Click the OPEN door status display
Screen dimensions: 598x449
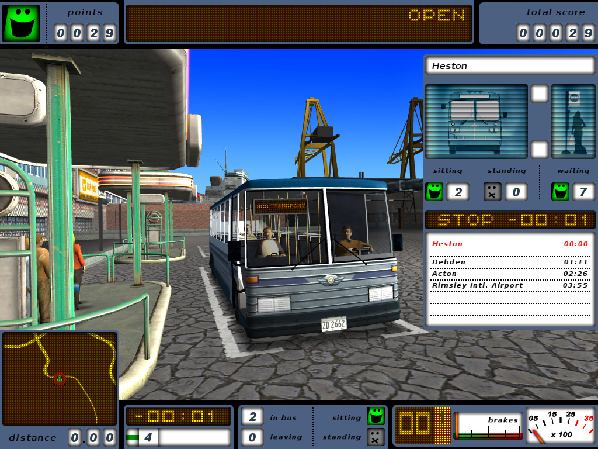click(298, 23)
